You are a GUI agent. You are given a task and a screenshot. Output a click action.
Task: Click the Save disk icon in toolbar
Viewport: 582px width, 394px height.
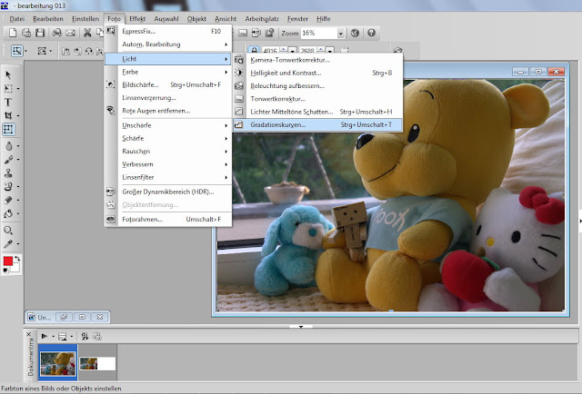[41, 34]
